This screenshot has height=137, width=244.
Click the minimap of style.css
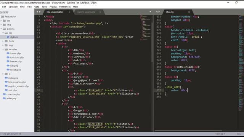(x=241, y=63)
